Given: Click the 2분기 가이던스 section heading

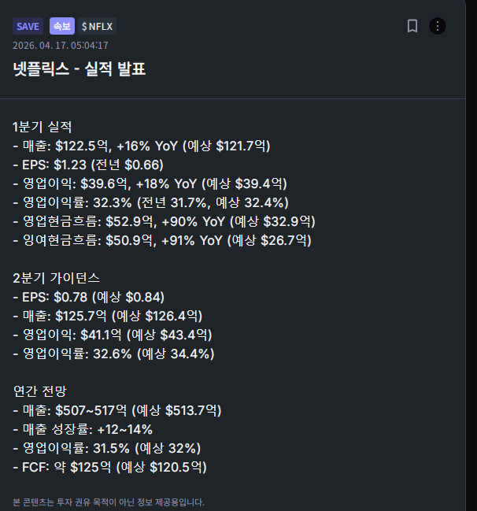Looking at the screenshot, I should 55,278.
